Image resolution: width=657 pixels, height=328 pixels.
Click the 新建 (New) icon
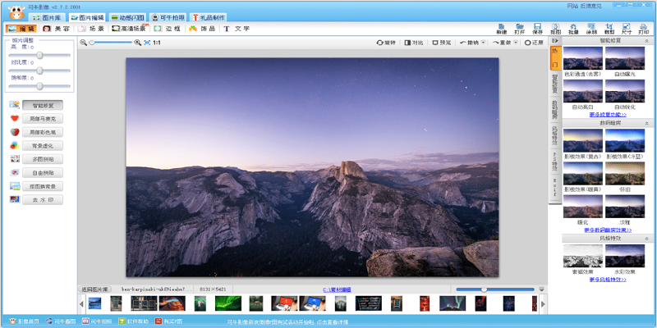click(501, 28)
